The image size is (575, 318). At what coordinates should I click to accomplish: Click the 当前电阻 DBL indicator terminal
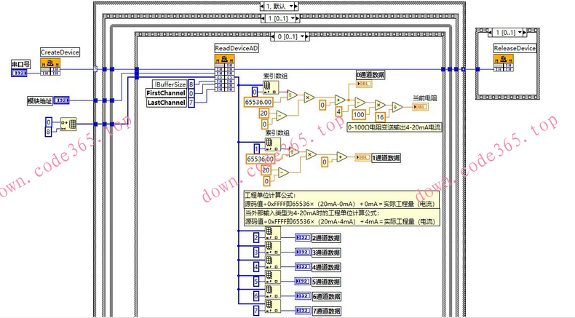pos(420,107)
